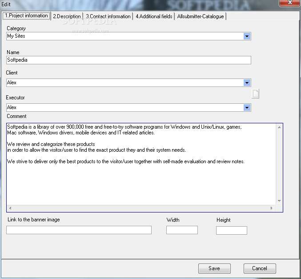
Task: Click the Comment scrollbar down arrow
Action: [279, 200]
